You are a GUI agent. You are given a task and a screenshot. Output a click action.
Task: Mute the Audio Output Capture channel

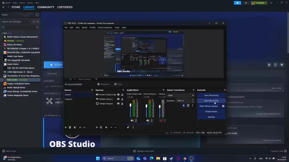[132, 120]
